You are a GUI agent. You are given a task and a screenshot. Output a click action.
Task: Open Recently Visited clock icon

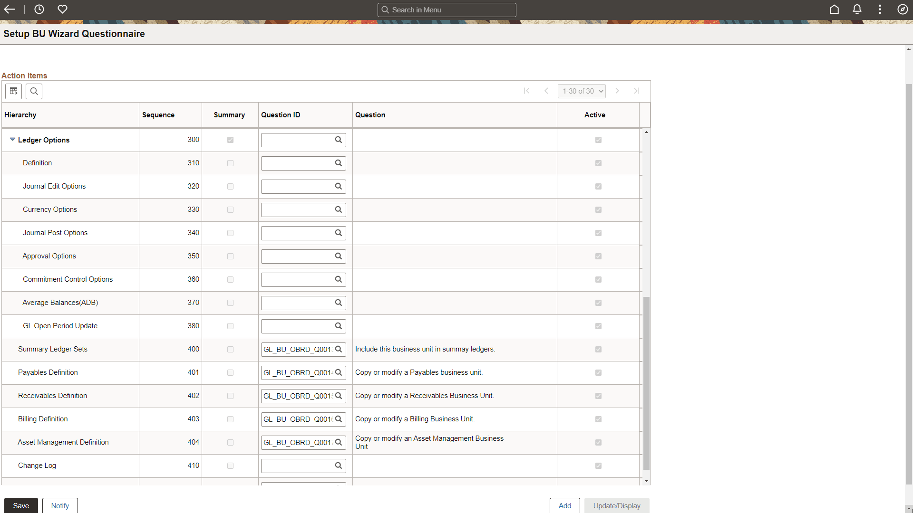[x=39, y=9]
